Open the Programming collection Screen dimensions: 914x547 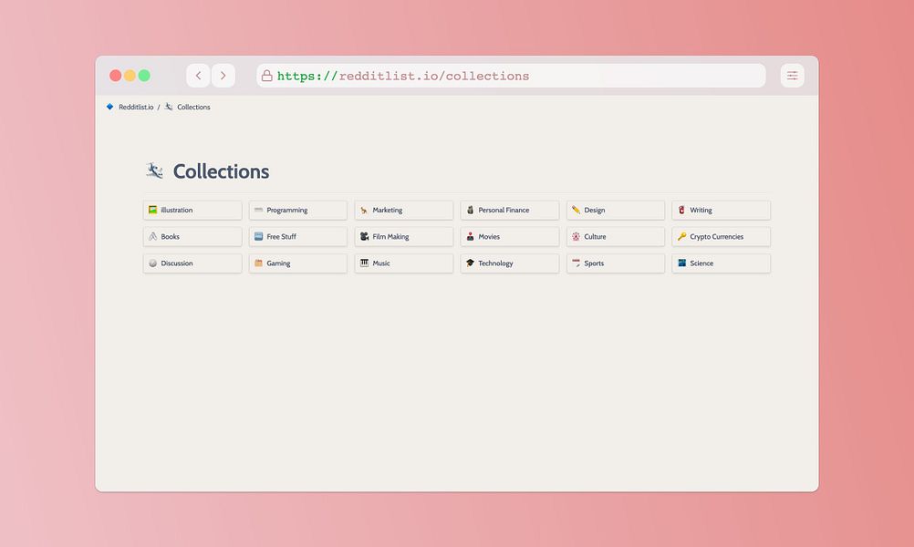298,211
